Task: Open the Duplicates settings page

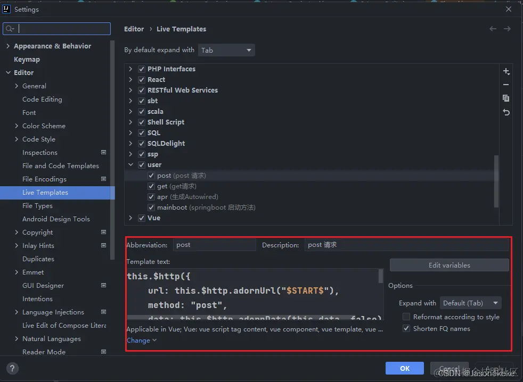Action: [38, 259]
